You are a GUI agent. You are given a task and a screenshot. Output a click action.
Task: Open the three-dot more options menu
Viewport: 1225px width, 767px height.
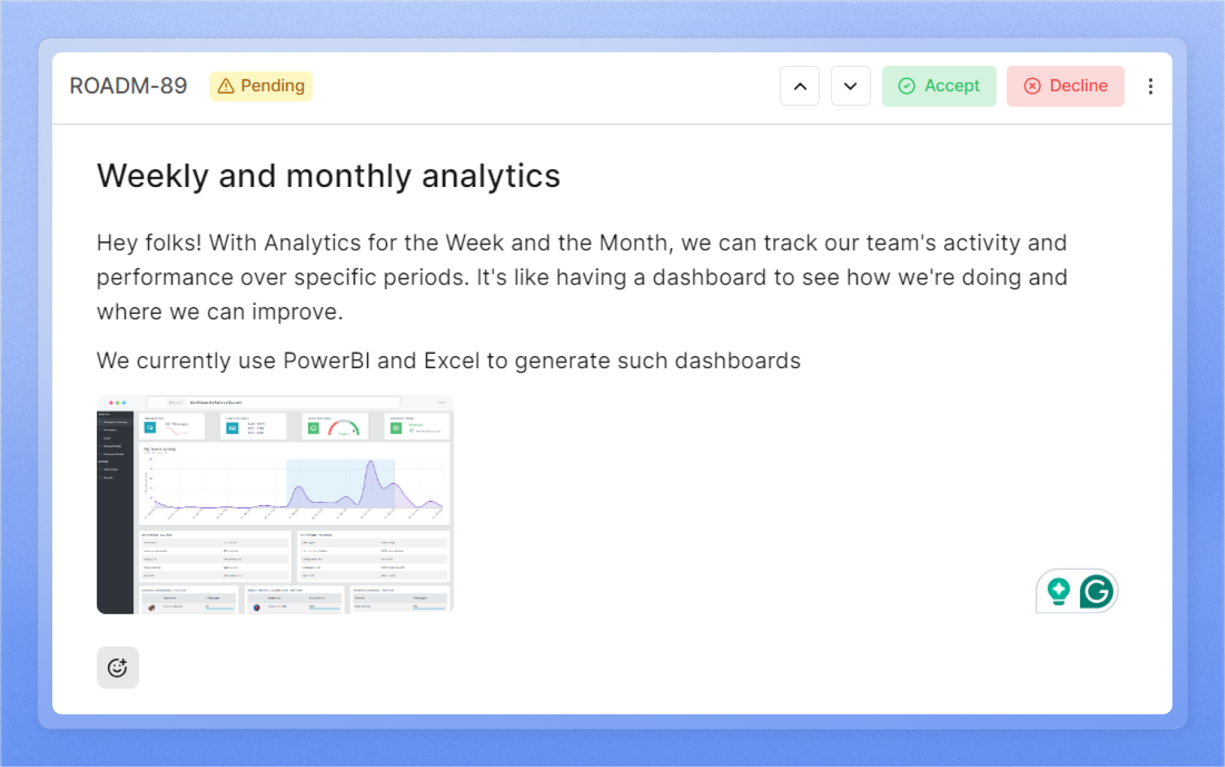point(1150,86)
